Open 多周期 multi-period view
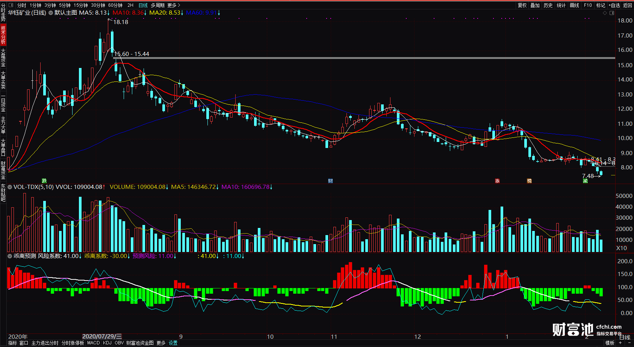 click(x=157, y=5)
